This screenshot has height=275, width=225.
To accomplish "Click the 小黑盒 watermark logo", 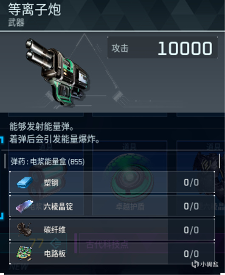I will click(x=205, y=264).
